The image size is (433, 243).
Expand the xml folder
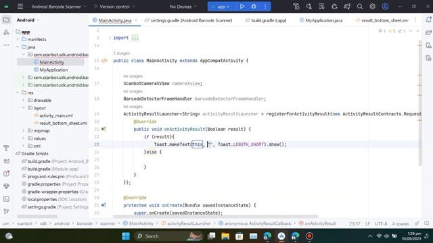coord(24,146)
